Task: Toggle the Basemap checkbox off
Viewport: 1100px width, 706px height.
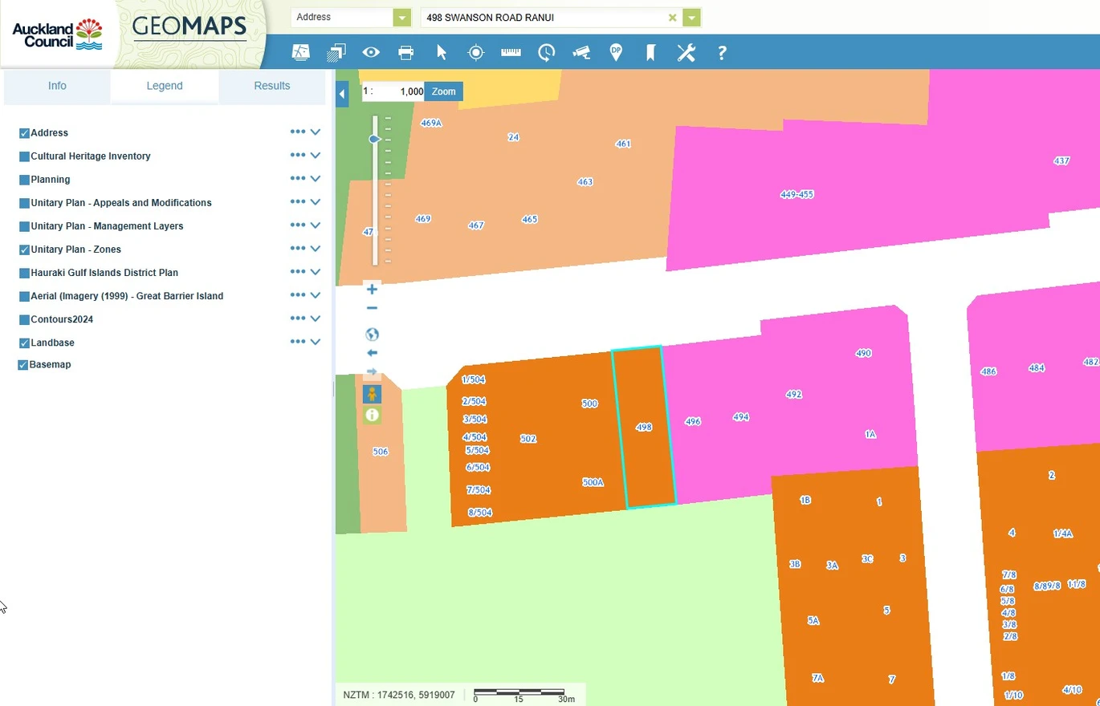Action: pyautogui.click(x=23, y=365)
